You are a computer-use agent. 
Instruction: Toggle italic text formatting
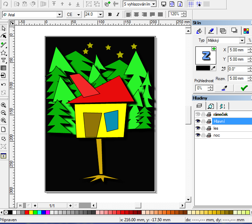point(118,15)
